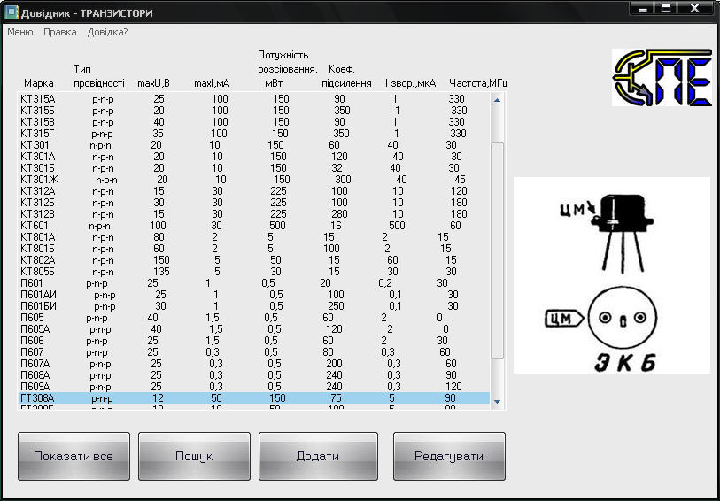Select the П607 row

(254, 352)
